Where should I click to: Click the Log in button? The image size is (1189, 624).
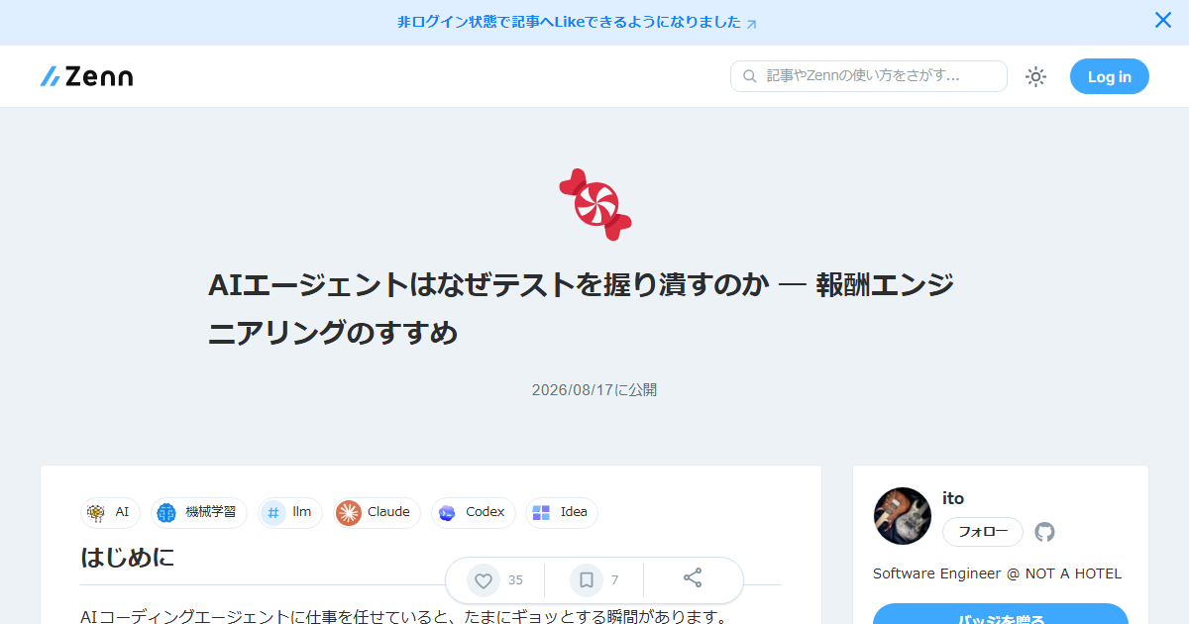click(x=1110, y=76)
